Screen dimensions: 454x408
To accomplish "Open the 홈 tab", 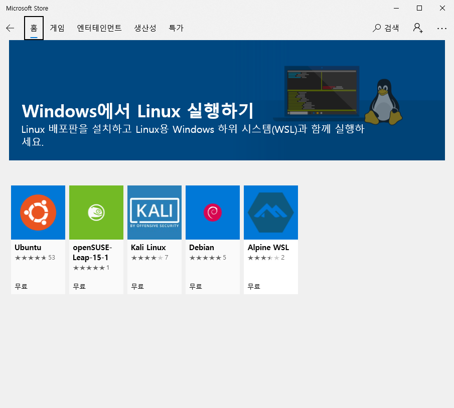I will 34,28.
